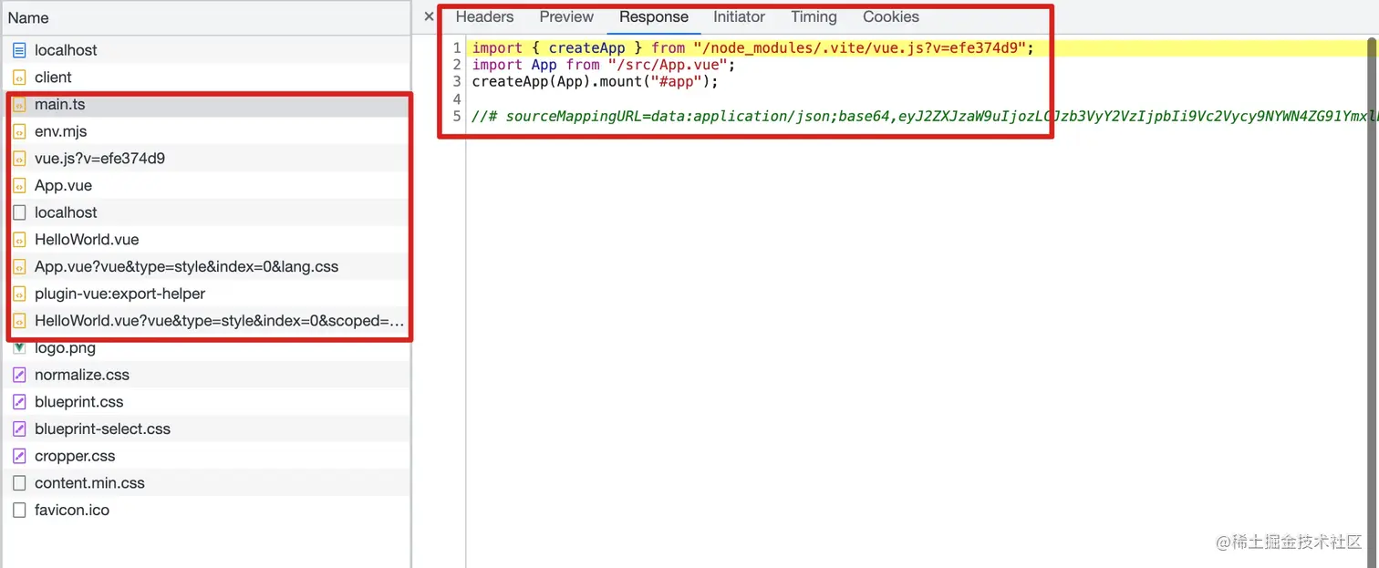Select the Response tab
Image resolution: width=1379 pixels, height=568 pixels.
point(653,16)
